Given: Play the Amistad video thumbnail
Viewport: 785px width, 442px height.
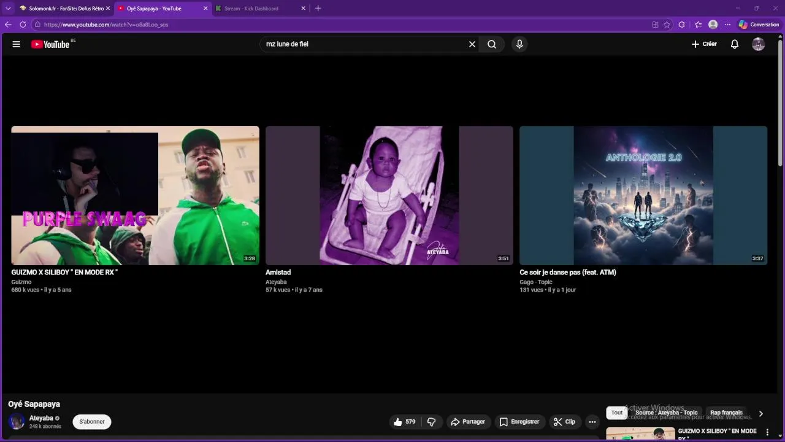Looking at the screenshot, I should [389, 195].
